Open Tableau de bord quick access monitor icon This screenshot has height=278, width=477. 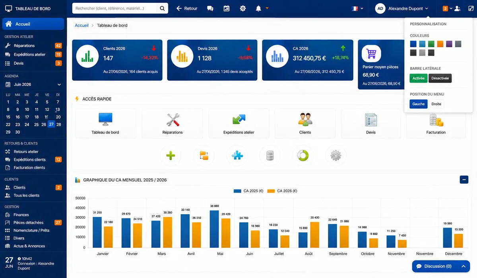(105, 119)
